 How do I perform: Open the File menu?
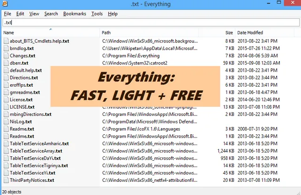[x=8, y=14]
